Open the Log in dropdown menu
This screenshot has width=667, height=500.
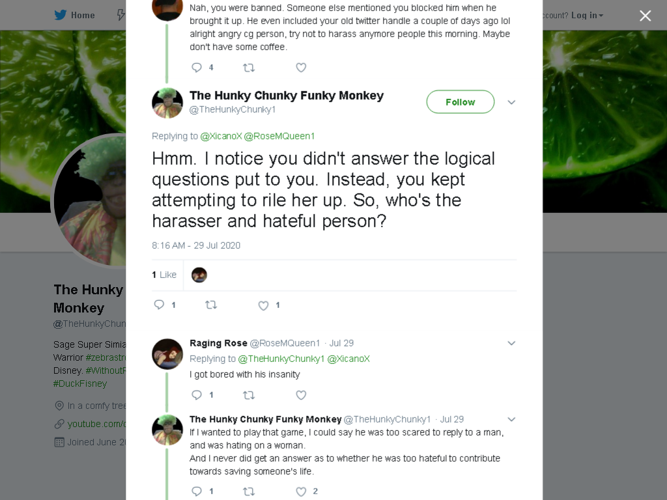pyautogui.click(x=587, y=16)
